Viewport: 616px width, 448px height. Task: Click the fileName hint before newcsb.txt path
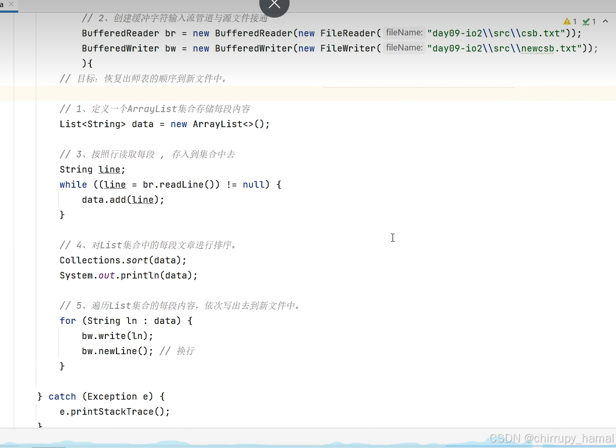point(404,48)
